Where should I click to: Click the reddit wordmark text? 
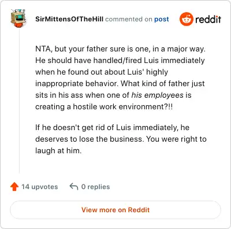(208, 19)
